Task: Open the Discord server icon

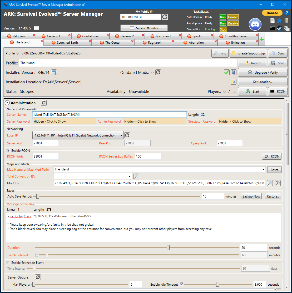Action: point(255,24)
